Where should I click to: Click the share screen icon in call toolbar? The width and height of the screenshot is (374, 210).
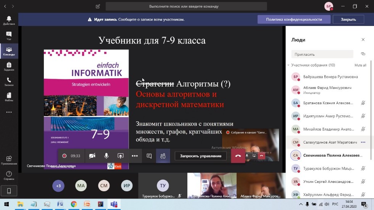[121, 156]
